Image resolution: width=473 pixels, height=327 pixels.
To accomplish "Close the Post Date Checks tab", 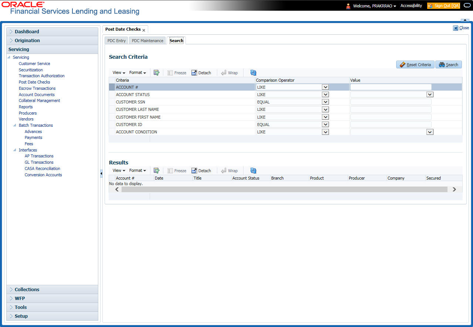I will click(144, 30).
